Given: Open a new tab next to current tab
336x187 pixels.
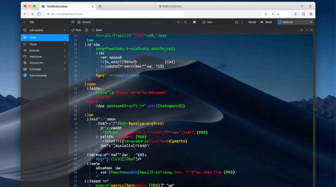Looking at the screenshot, I should coord(100,6).
